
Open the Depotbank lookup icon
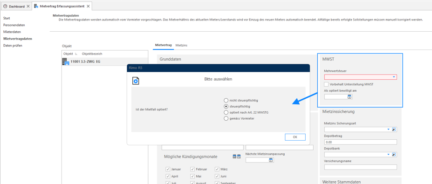pos(394,154)
